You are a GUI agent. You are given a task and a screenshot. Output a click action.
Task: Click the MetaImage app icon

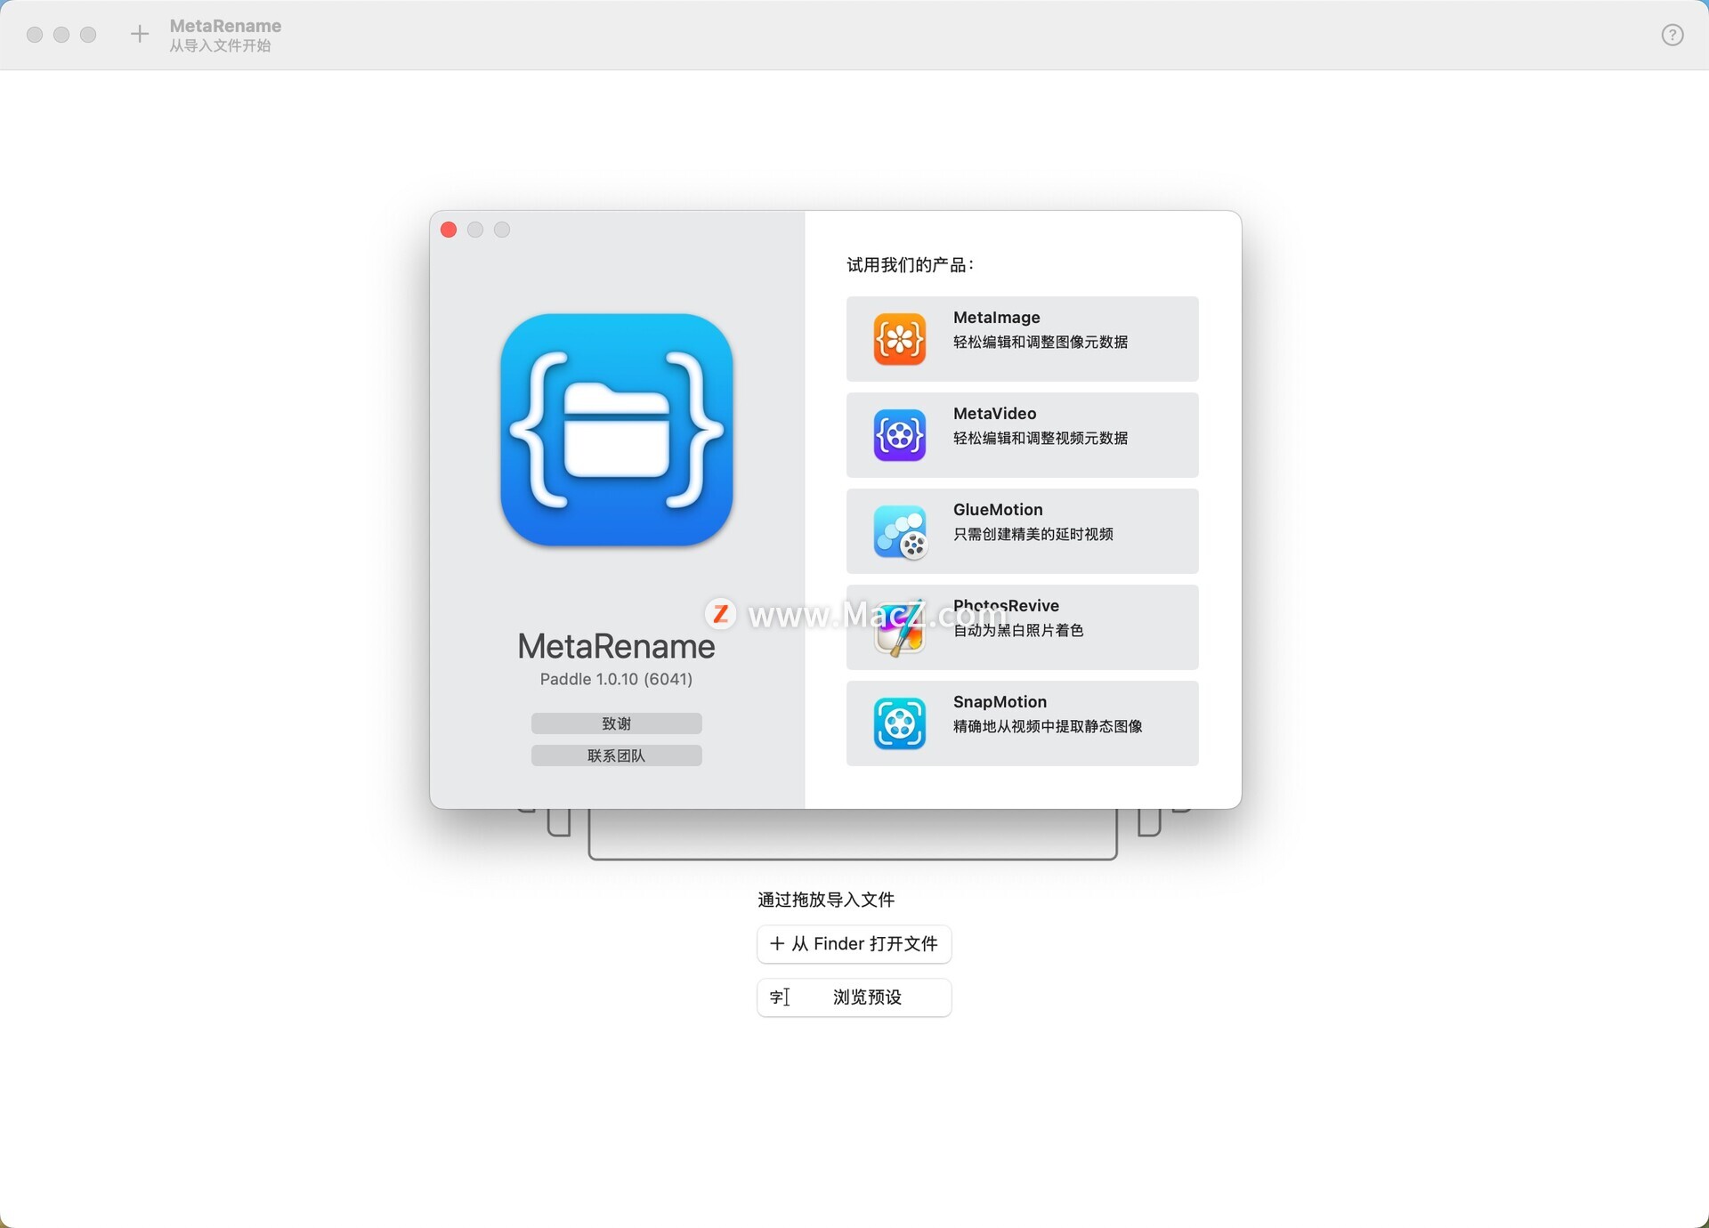[x=899, y=339]
